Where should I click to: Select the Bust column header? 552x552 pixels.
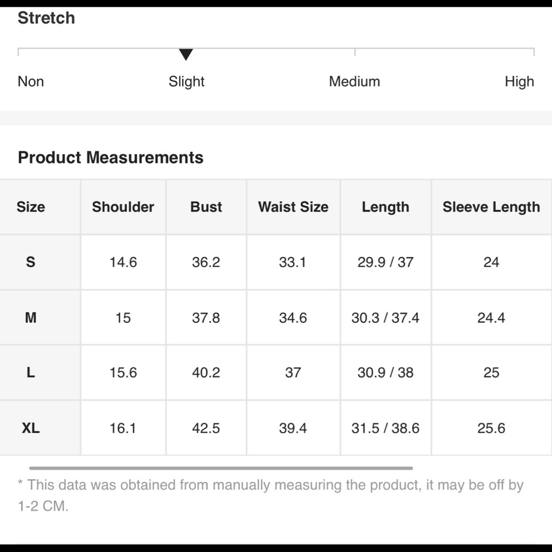coord(206,206)
